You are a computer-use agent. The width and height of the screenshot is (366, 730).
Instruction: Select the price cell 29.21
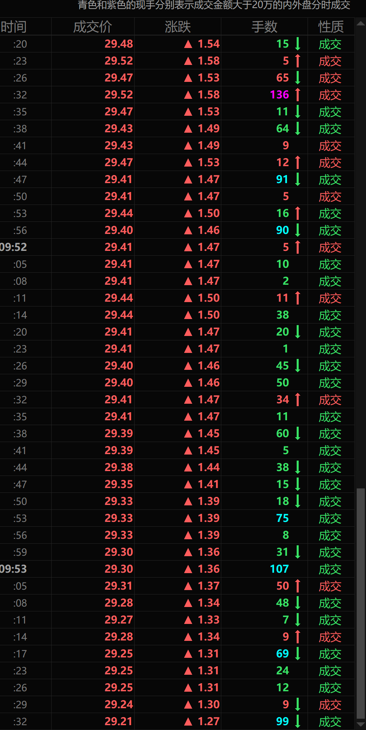tap(119, 722)
